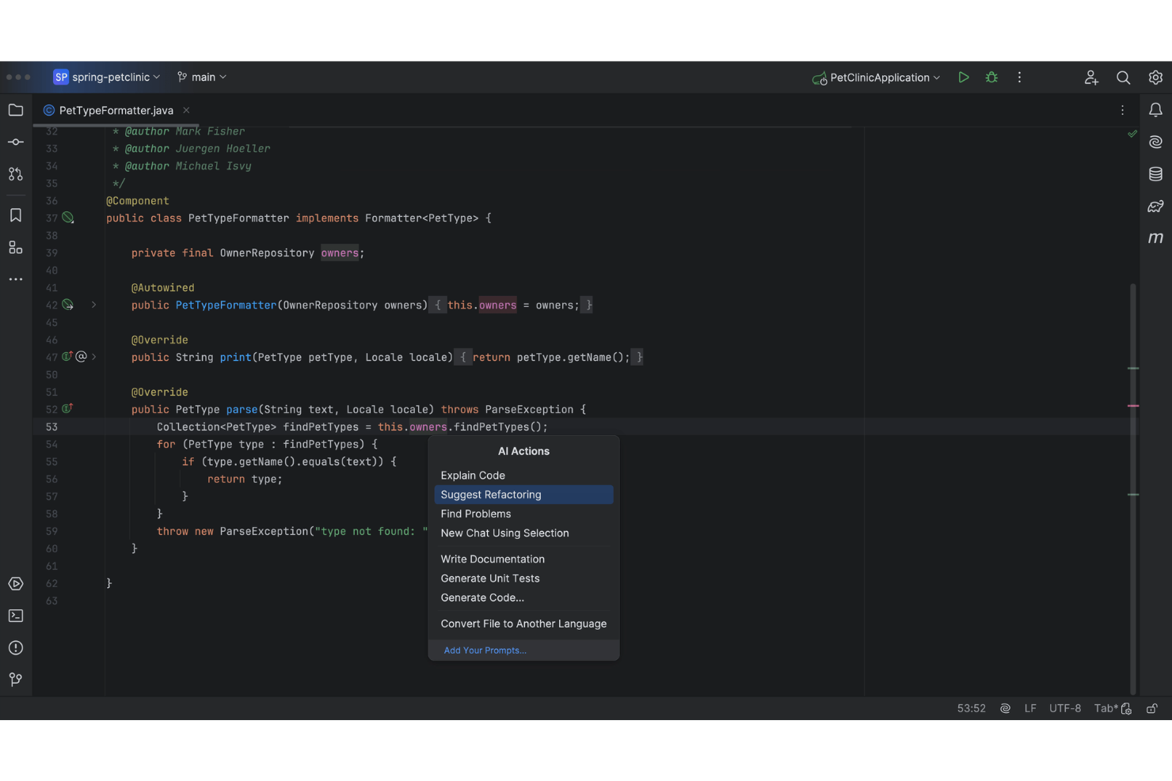Open the Project tool window folder icon
The height and width of the screenshot is (781, 1172).
click(16, 110)
